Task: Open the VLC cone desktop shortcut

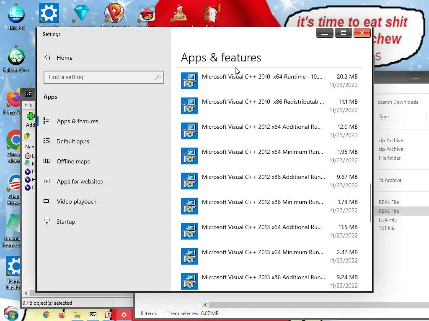Action: click(x=179, y=13)
